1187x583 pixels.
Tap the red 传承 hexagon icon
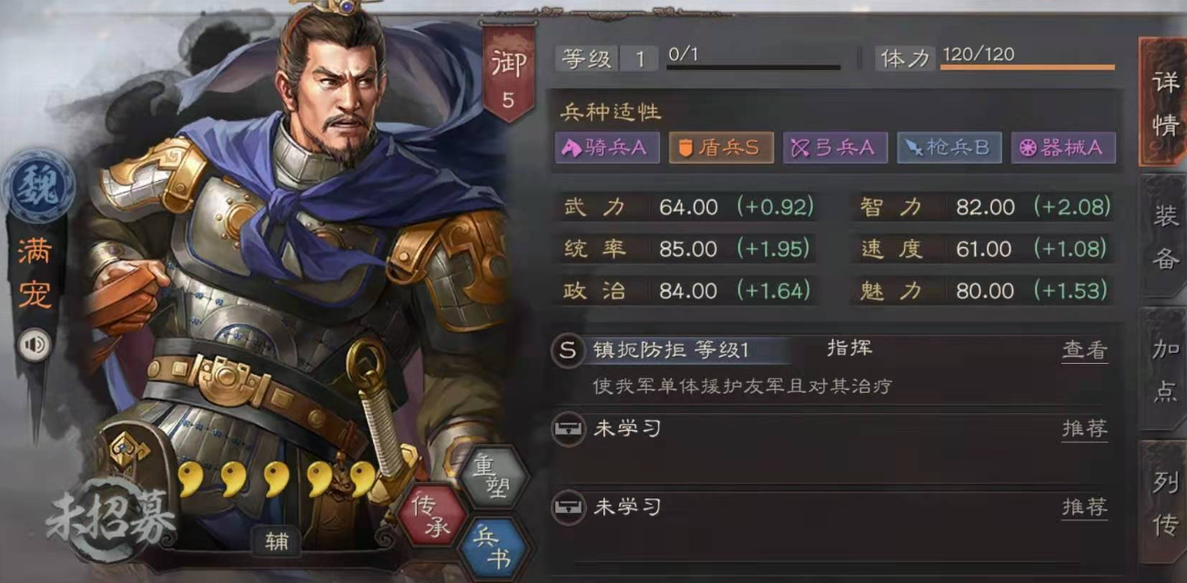pos(431,518)
